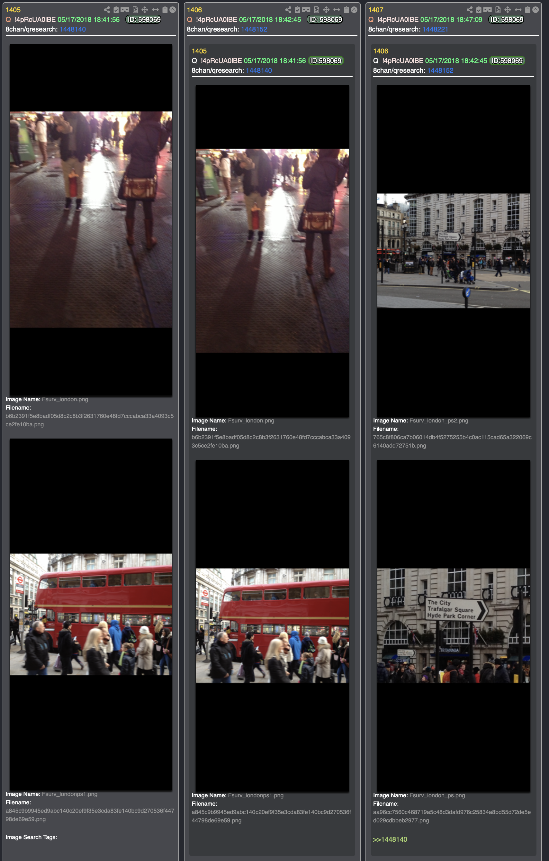The height and width of the screenshot is (861, 549).
Task: Click ID:598069 badge in quoted post 1405
Action: pos(326,61)
